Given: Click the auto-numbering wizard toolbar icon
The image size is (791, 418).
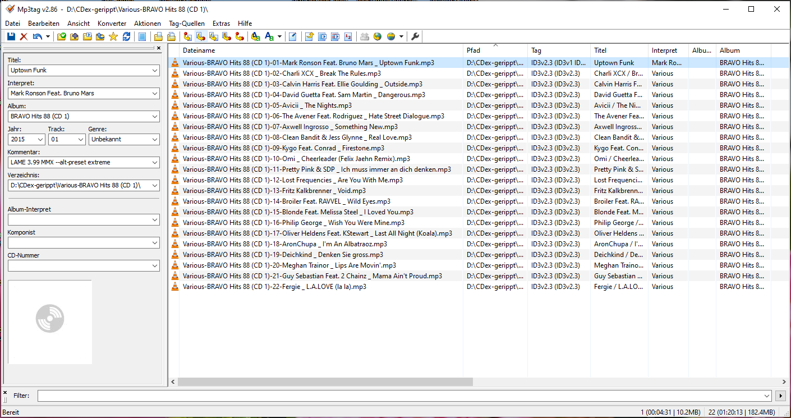Looking at the screenshot, I should 348,36.
